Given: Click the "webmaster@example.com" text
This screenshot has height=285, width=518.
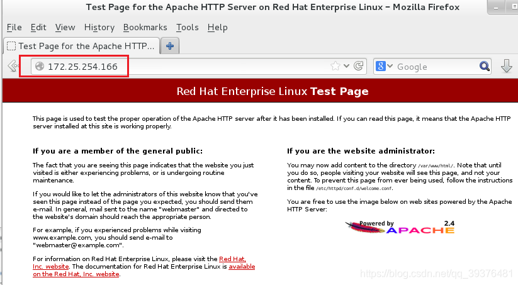Looking at the screenshot, I should pos(78,245).
